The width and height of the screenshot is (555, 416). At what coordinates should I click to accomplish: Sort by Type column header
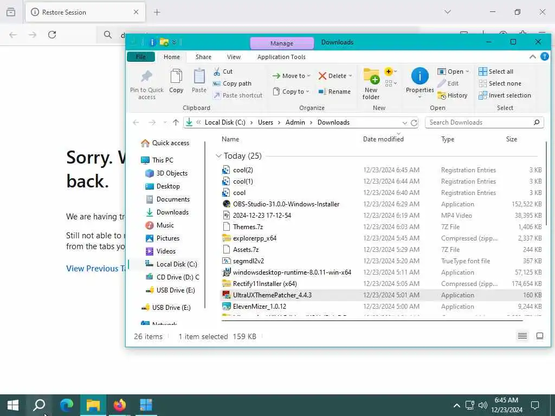447,139
